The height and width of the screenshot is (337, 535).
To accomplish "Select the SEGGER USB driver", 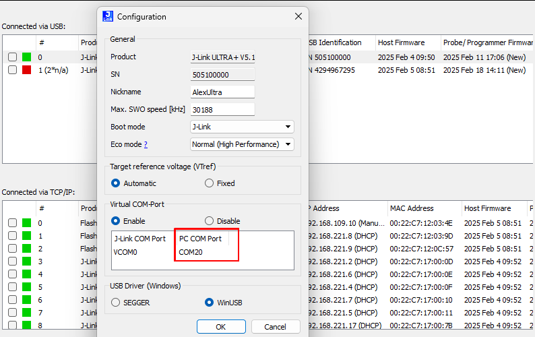I will click(x=130, y=303).
